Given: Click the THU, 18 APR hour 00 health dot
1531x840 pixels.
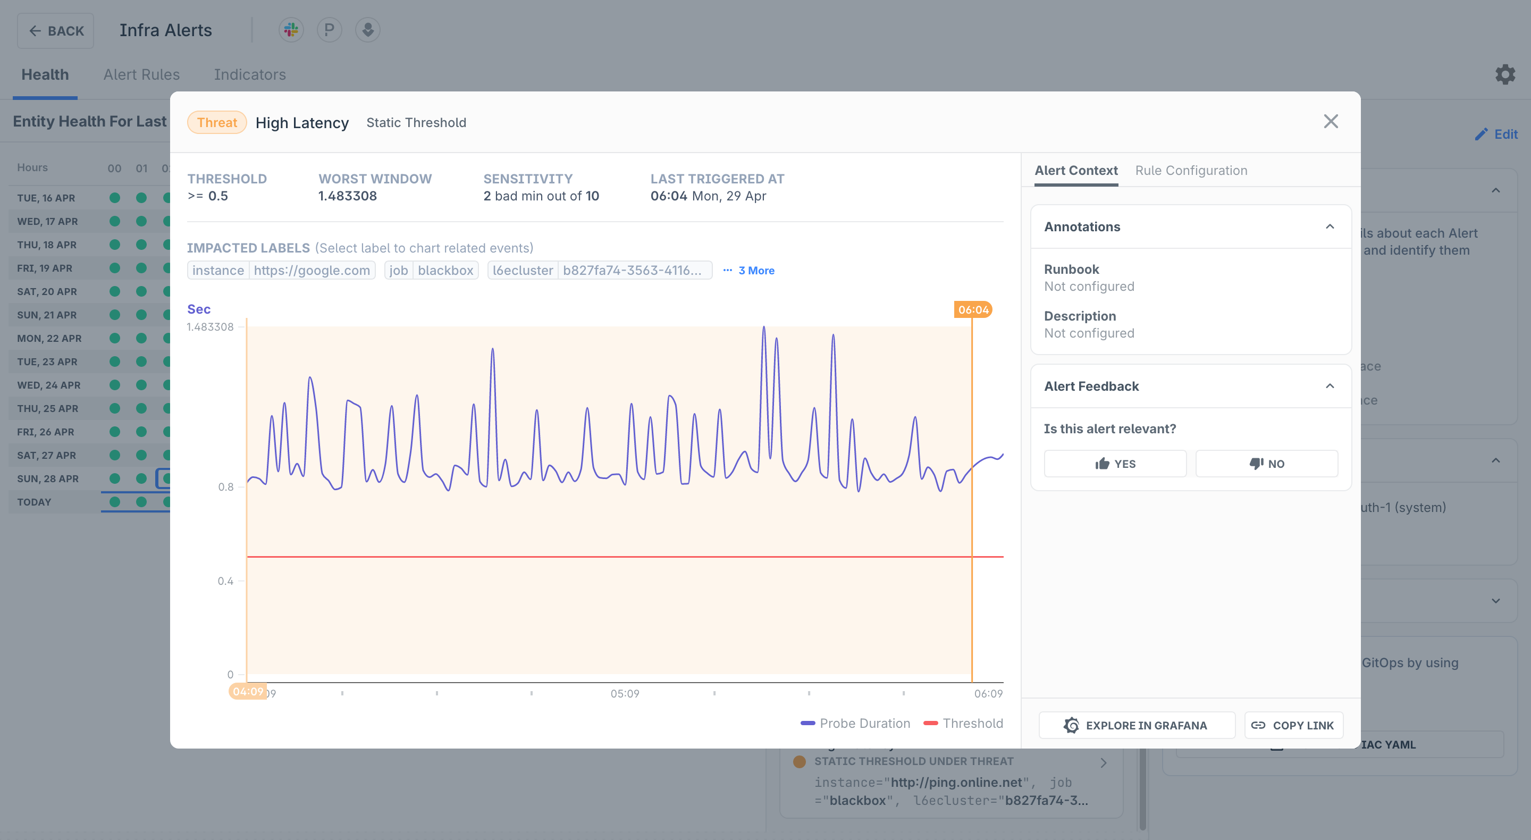Looking at the screenshot, I should point(115,245).
